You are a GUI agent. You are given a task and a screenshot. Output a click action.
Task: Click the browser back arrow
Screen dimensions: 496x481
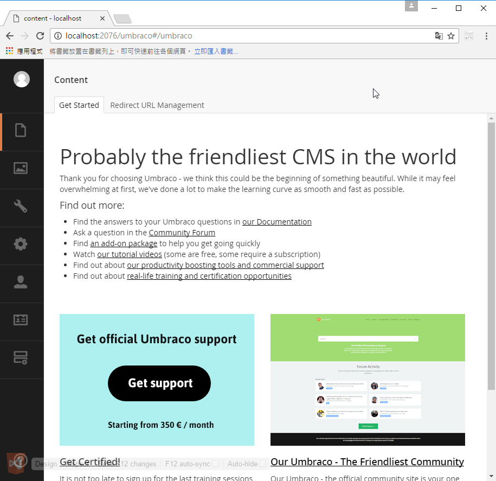[x=10, y=36]
